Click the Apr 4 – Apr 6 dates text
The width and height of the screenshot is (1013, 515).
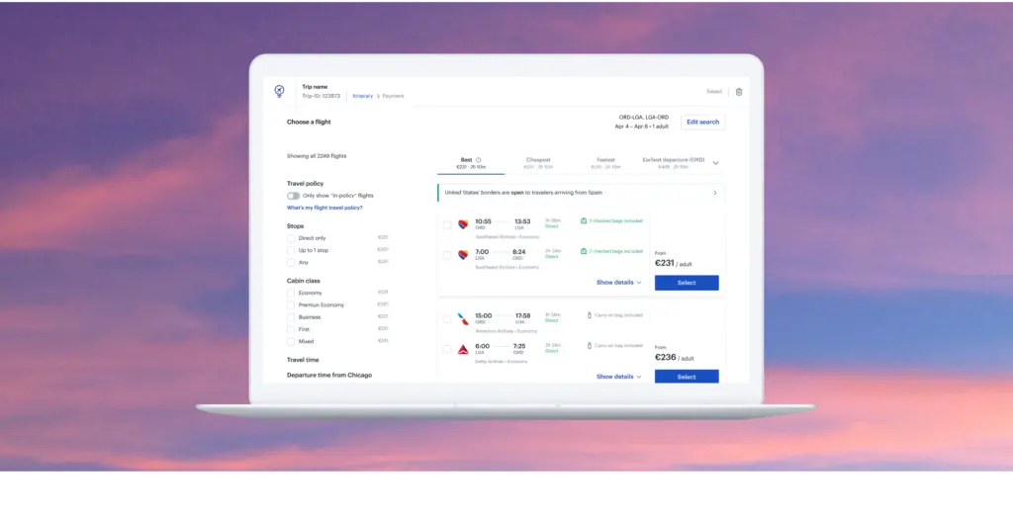(641, 127)
